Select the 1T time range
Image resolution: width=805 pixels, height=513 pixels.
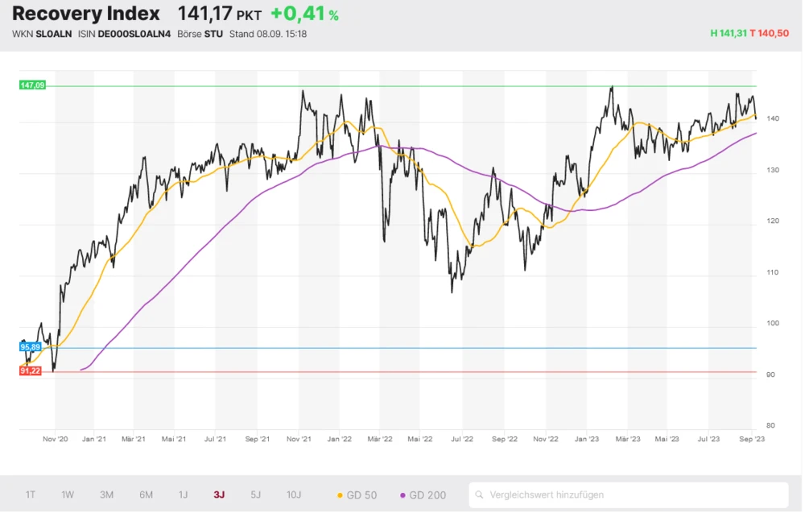(x=31, y=494)
